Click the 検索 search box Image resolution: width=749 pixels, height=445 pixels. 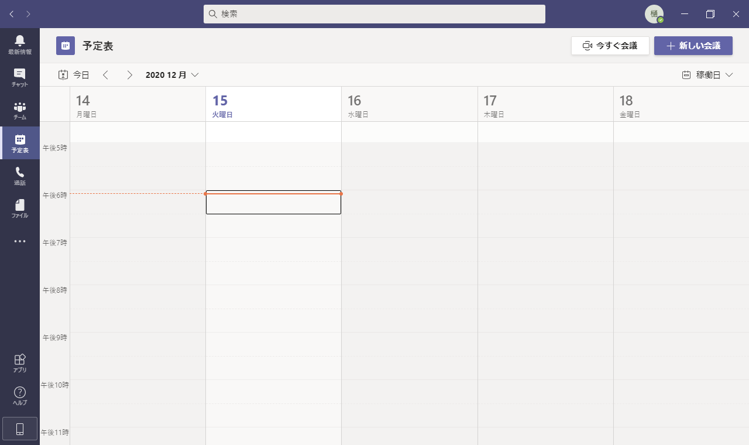[x=374, y=14]
